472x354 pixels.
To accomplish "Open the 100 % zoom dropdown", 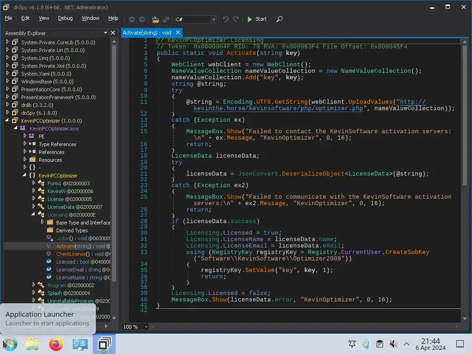I will pos(146,327).
